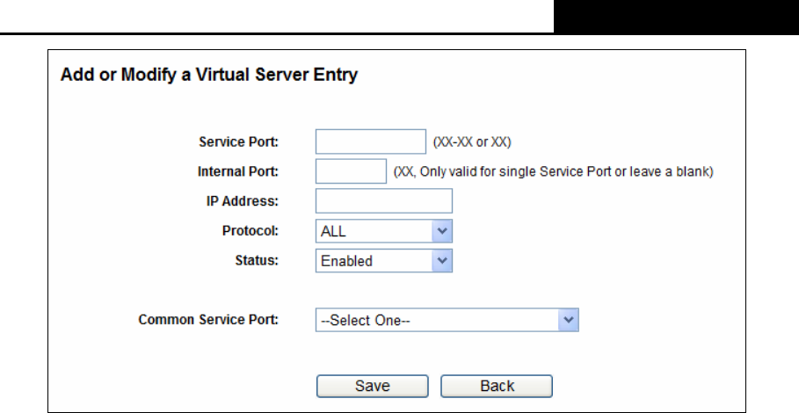This screenshot has height=413, width=799.
Task: Focus the Internal Port input field
Action: pos(351,171)
